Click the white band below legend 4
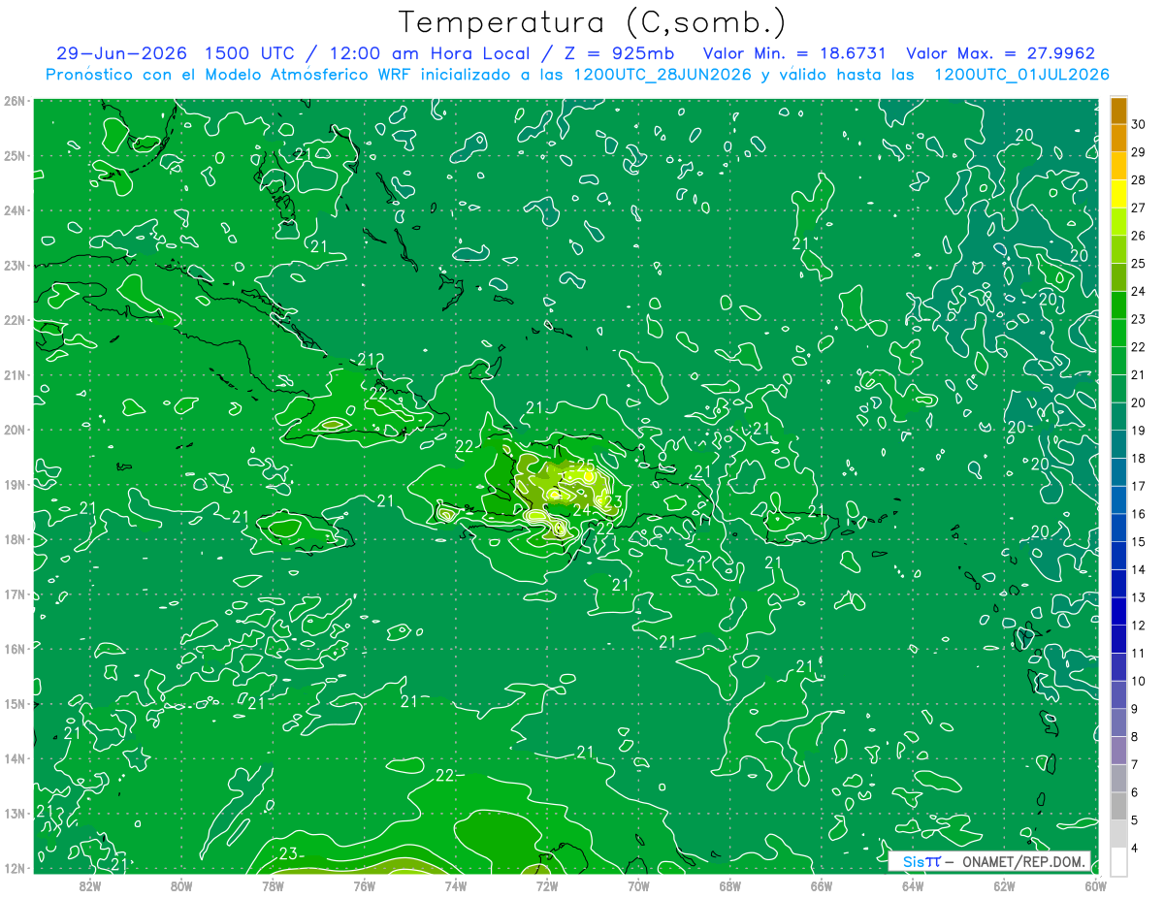 coord(1118,861)
